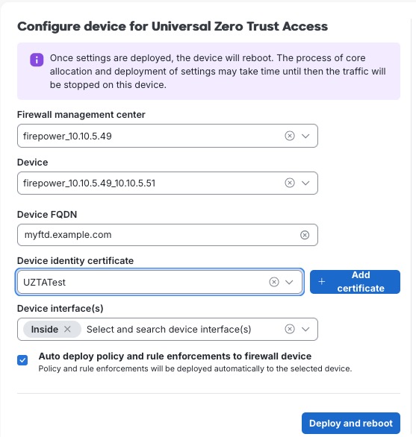
Task: Focus the myftd.example.com FQDN input
Action: 167,235
